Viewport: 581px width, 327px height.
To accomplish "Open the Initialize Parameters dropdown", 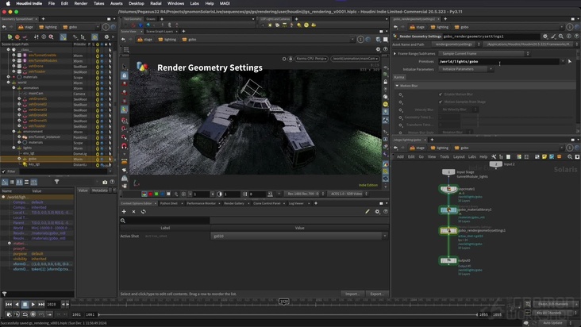I will [x=467, y=69].
